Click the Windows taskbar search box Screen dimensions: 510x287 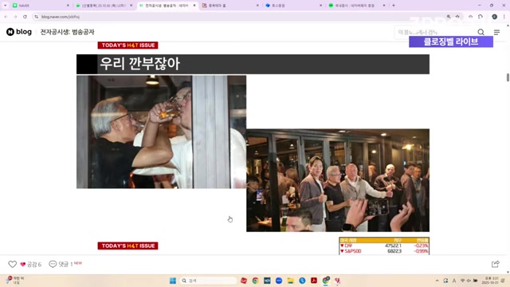coord(208,281)
